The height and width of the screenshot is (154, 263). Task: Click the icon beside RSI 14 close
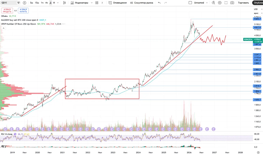(x=15, y=134)
